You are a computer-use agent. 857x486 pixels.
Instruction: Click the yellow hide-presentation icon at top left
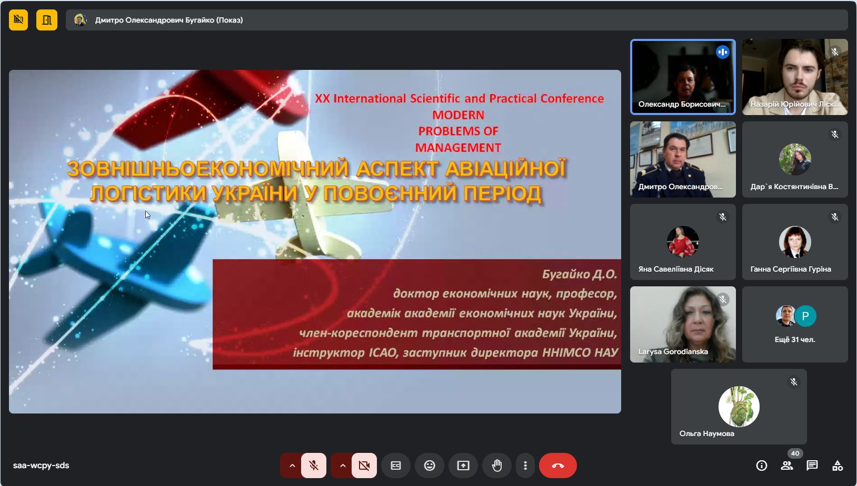pyautogui.click(x=18, y=20)
